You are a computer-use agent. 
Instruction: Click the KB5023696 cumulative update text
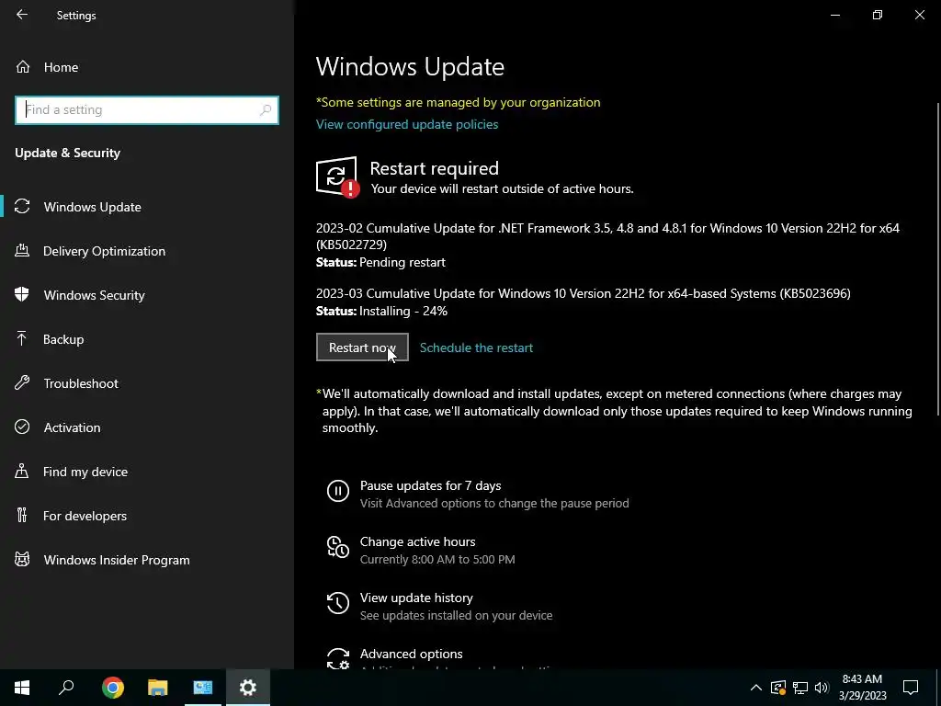[x=584, y=293]
